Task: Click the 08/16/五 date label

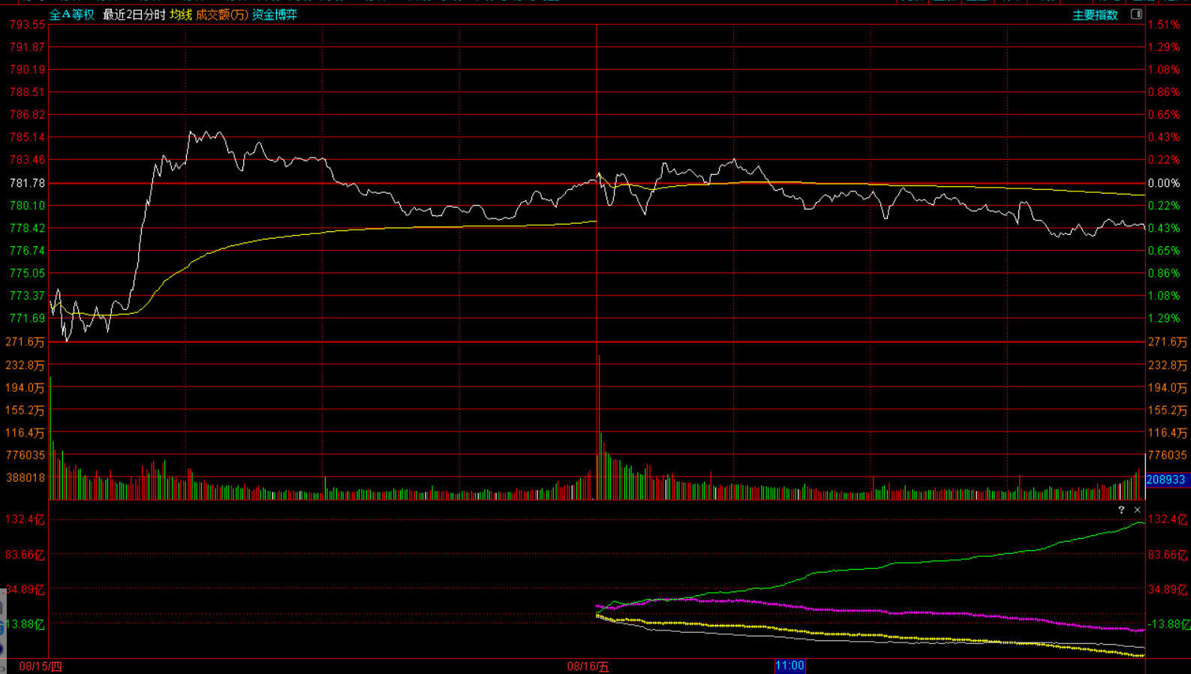Action: coord(588,666)
